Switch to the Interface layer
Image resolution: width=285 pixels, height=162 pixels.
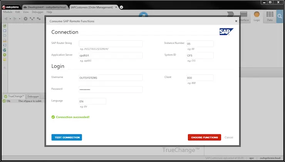(244, 17)
